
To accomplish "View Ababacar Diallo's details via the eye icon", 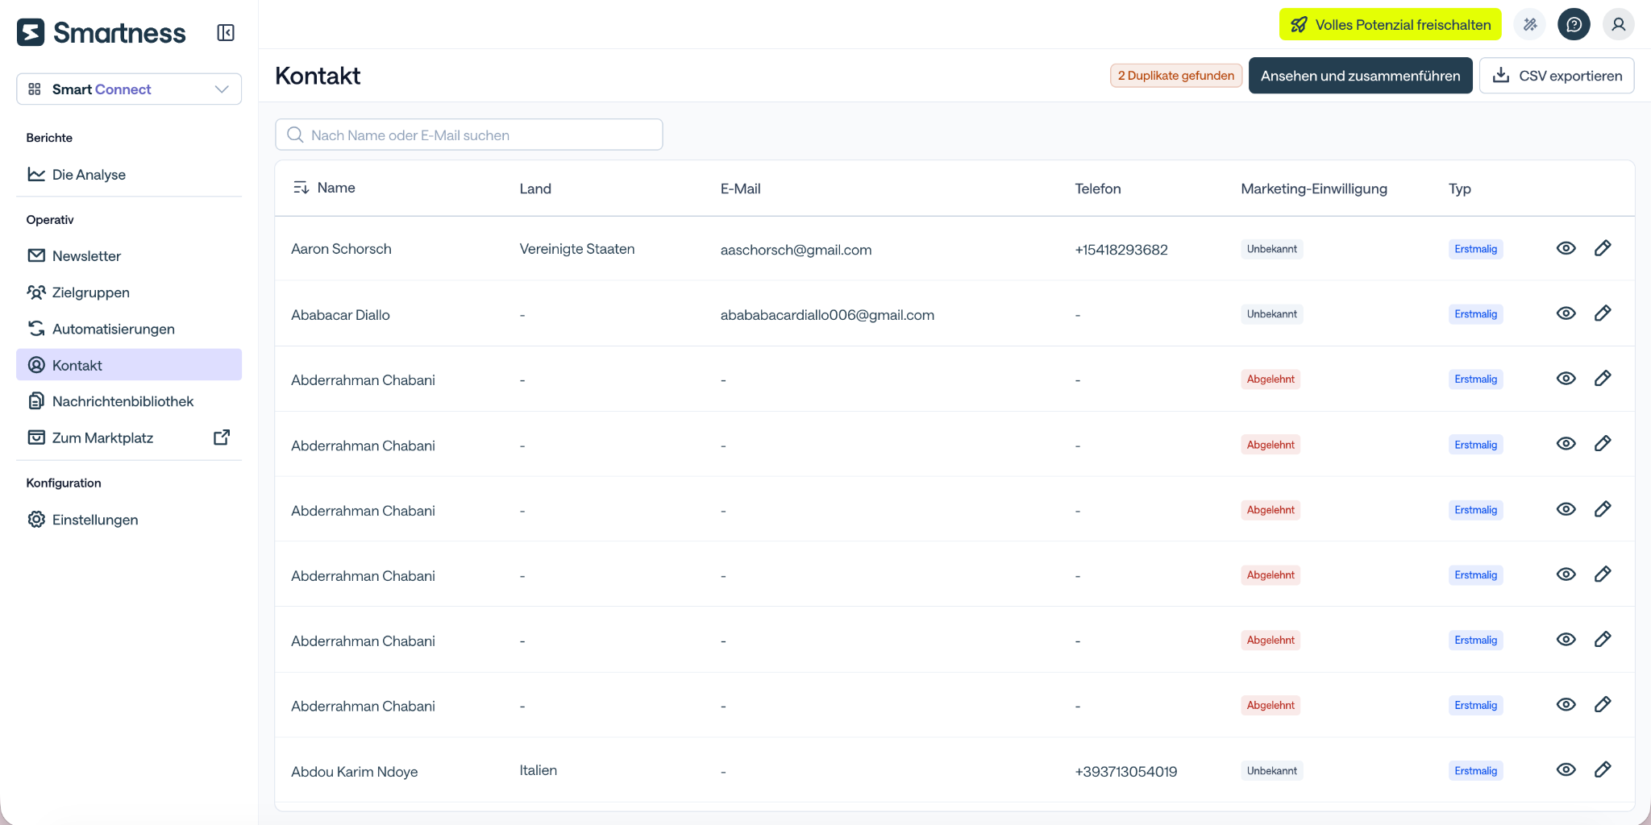I will 1566,313.
